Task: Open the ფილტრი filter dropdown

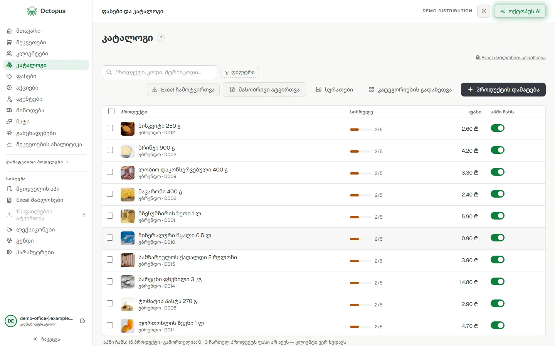Action: (x=240, y=72)
